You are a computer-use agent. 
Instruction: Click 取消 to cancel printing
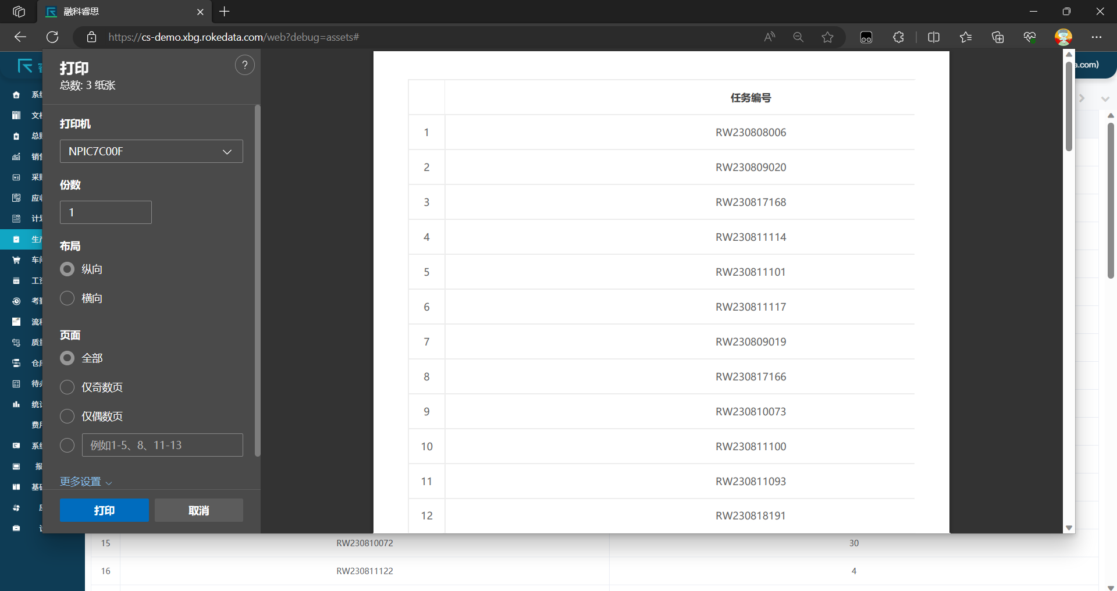(x=198, y=510)
